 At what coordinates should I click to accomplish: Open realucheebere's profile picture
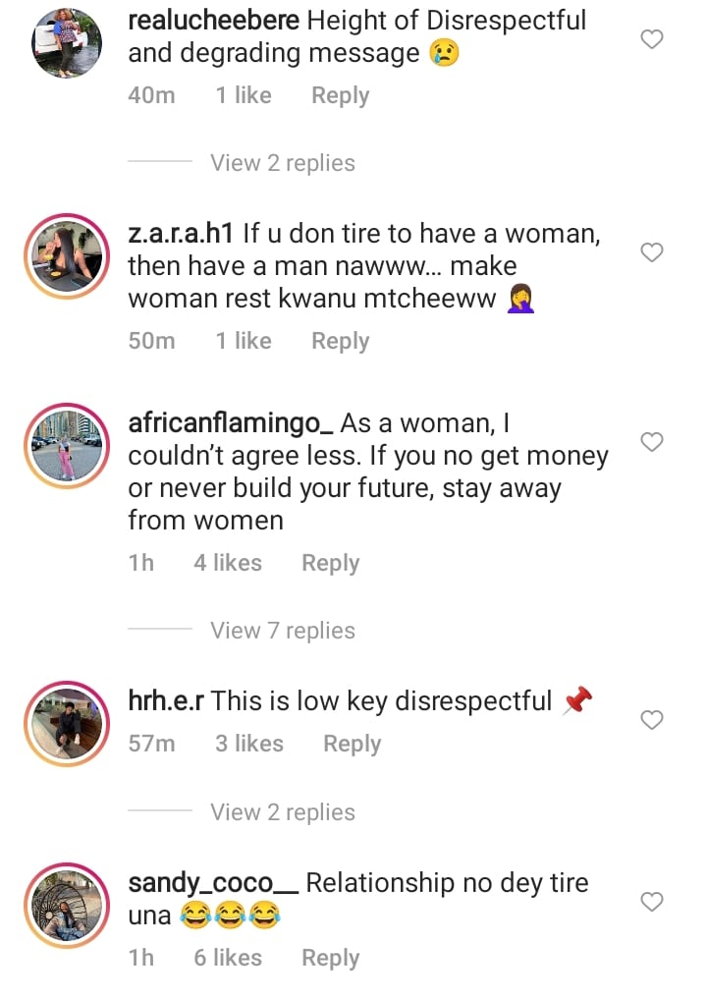pos(68,42)
